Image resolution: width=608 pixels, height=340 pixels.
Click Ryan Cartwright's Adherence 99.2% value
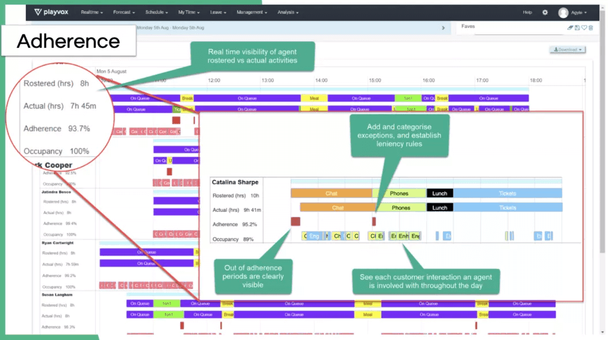pos(70,275)
